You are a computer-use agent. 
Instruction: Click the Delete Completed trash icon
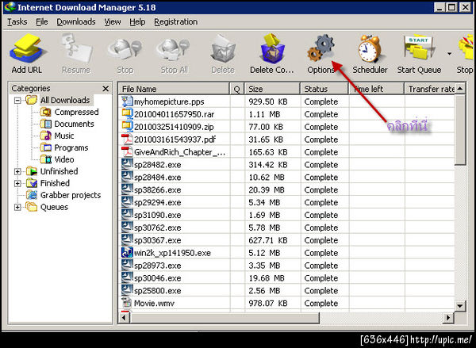tap(272, 48)
